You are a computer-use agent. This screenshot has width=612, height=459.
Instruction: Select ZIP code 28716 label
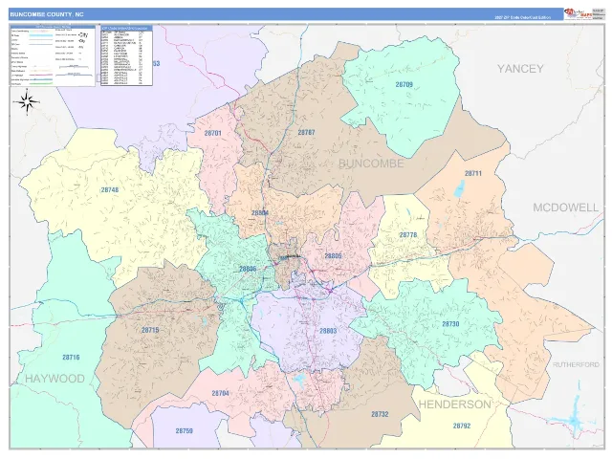point(71,357)
